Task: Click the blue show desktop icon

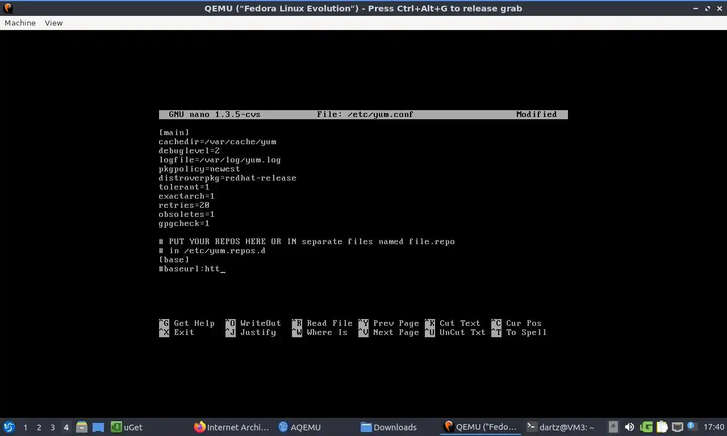Action: (98, 427)
